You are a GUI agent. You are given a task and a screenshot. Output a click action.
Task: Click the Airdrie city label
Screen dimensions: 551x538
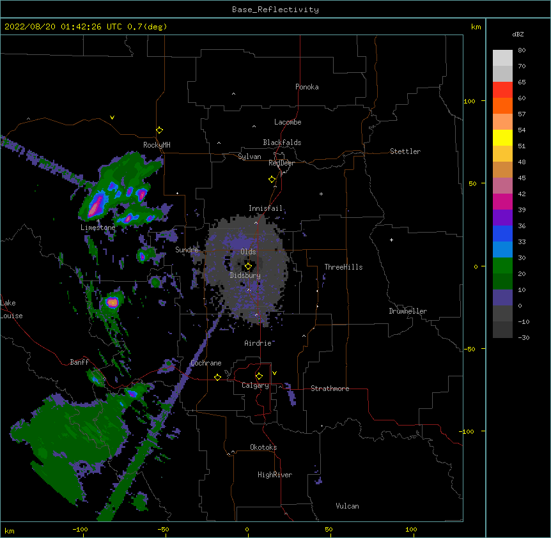[258, 343]
